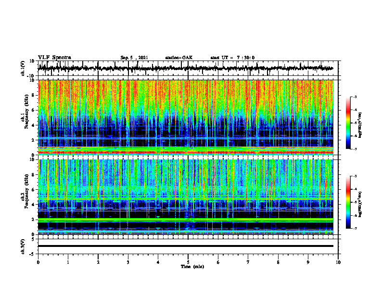Click the ch.1 spectrogram panel

[186, 117]
